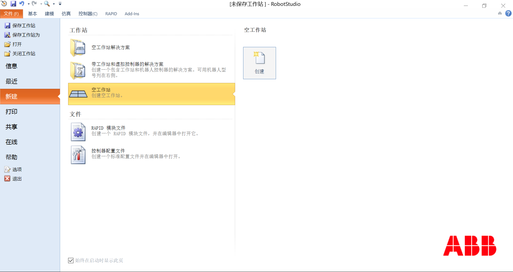Click the 关闭工作站 folder icon
513x272 pixels.
7,54
